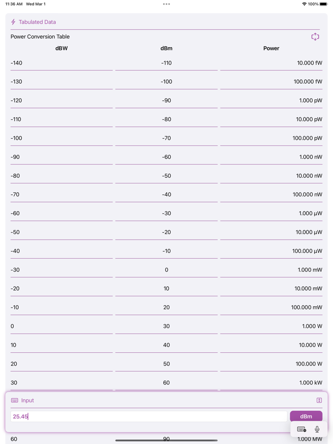
Task: Tap the Wi-Fi status icon
Action: [304, 4]
